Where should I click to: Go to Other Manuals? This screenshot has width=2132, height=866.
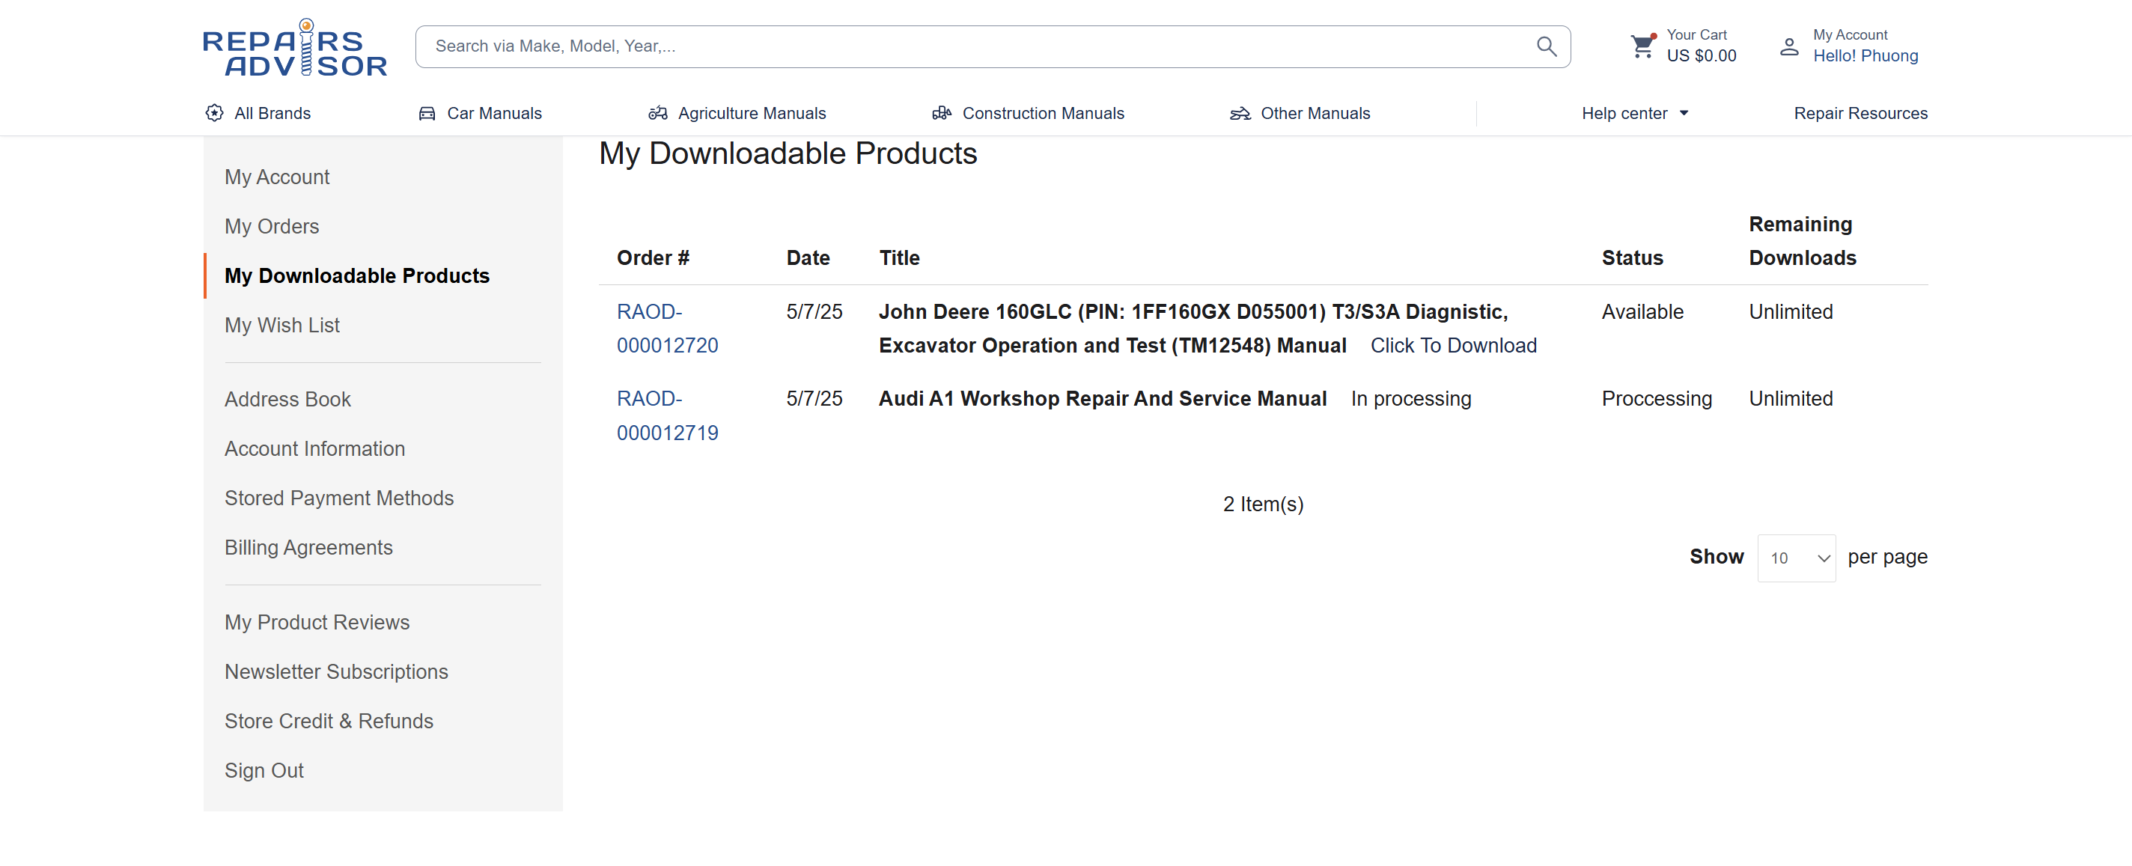pos(1315,114)
